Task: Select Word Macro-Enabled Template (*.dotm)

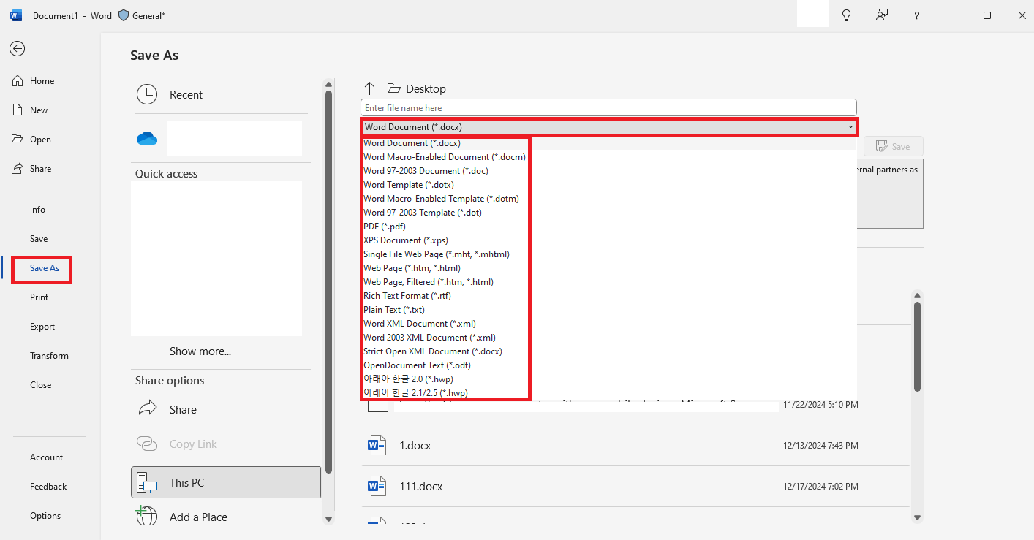Action: [x=441, y=199]
